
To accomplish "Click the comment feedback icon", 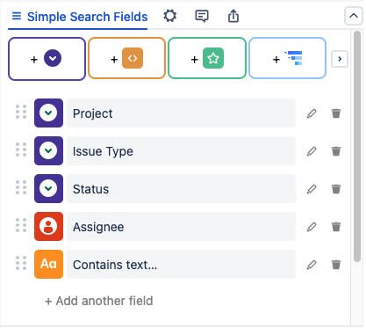I will 202,16.
